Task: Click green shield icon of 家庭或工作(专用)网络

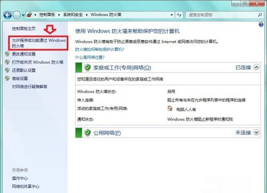Action: coord(88,67)
